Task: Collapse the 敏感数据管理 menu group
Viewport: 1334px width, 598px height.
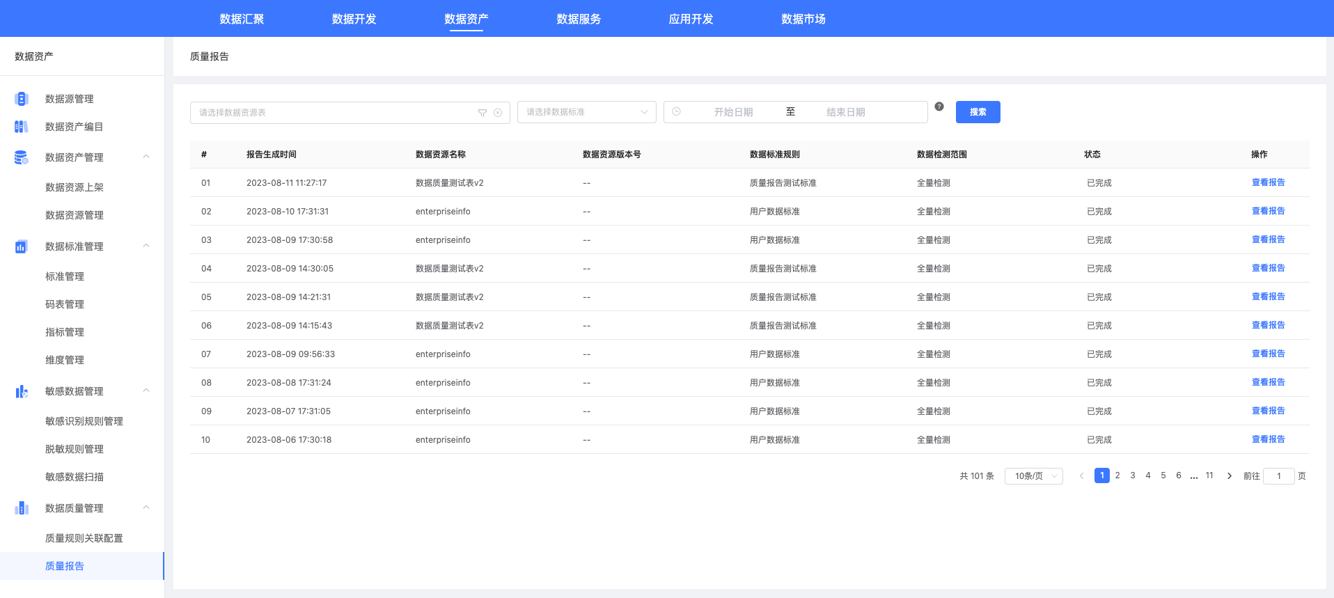Action: point(146,391)
